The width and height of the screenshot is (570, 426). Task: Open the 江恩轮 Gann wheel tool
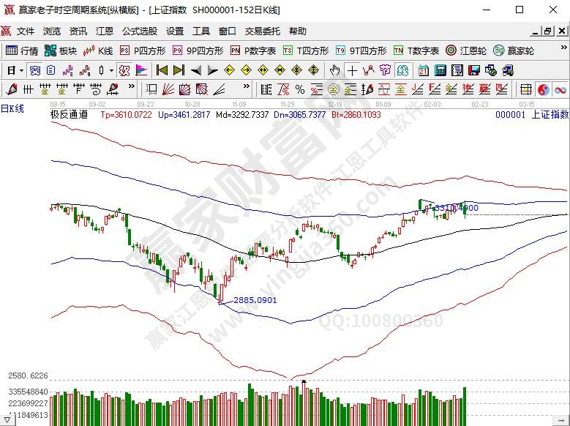[468, 51]
